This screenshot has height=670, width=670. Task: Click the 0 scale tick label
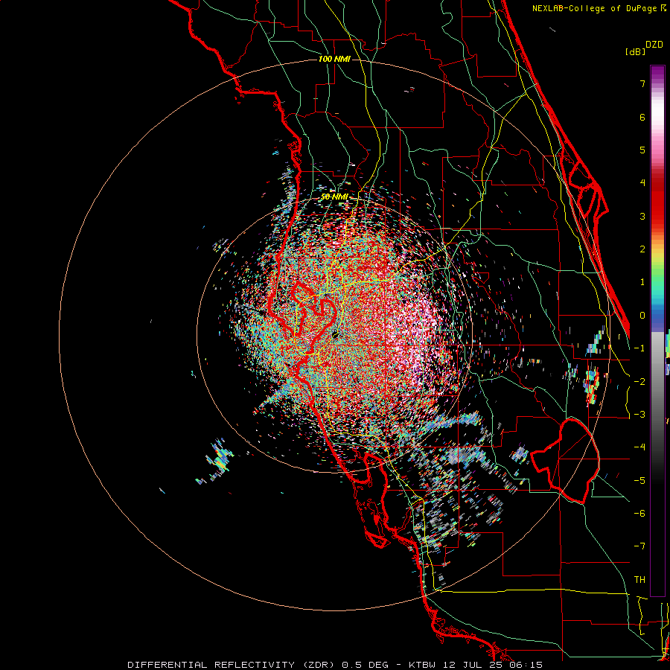642,316
